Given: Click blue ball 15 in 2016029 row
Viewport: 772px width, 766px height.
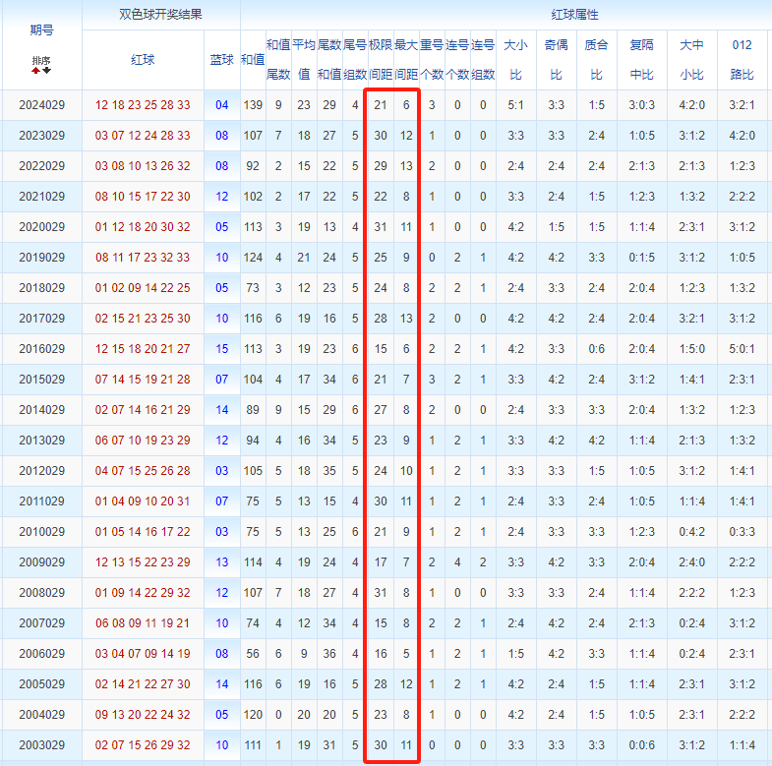Looking at the screenshot, I should pos(222,349).
